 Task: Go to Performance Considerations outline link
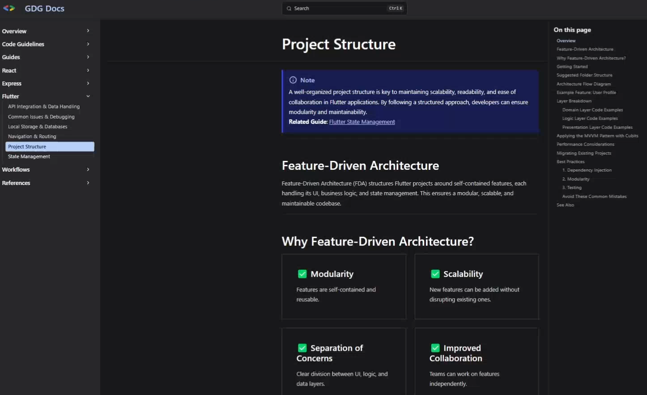[585, 144]
